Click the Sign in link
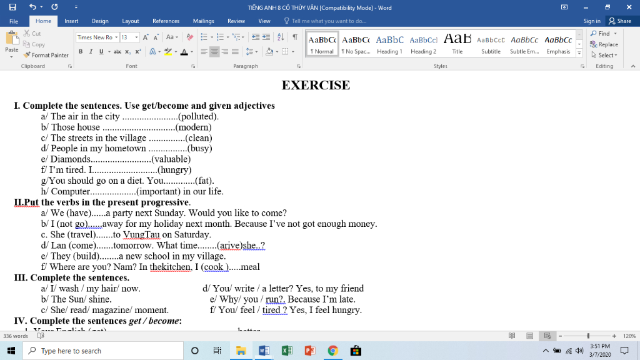The width and height of the screenshot is (640, 360). coord(591,21)
